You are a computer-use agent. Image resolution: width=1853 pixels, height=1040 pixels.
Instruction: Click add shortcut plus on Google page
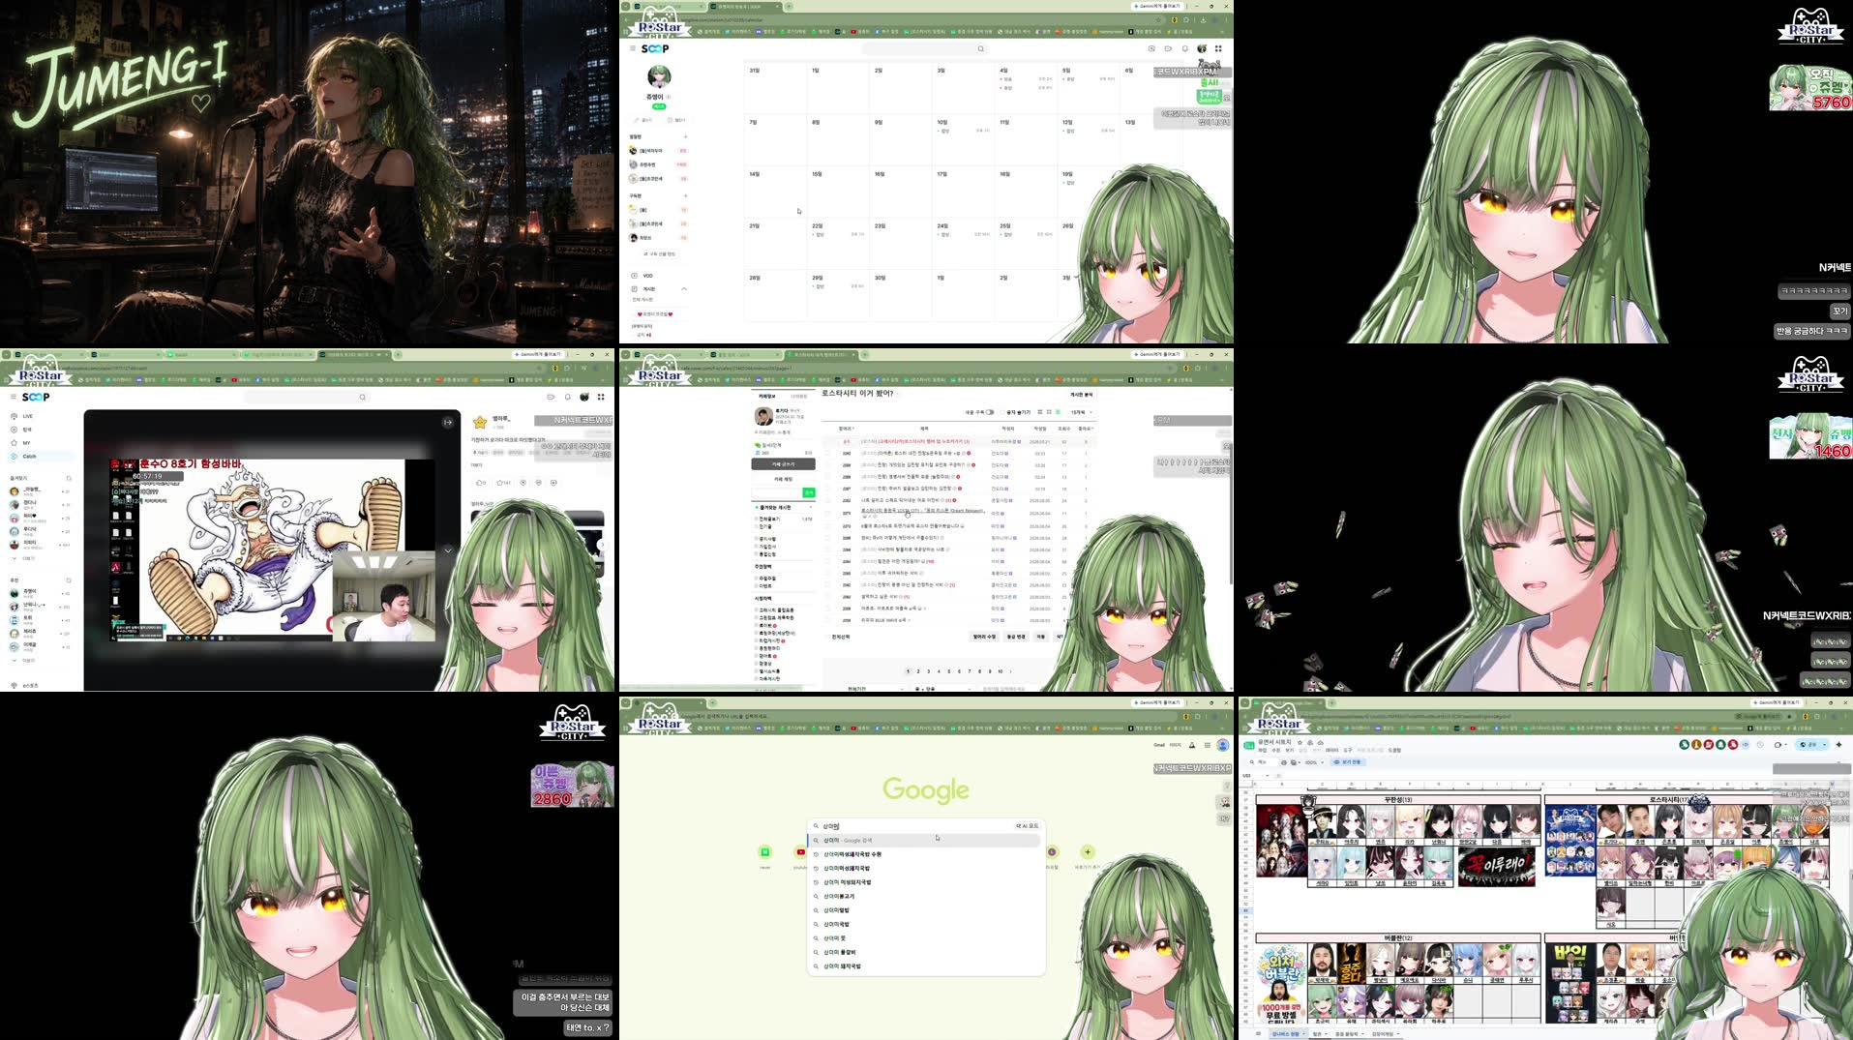tap(1088, 852)
